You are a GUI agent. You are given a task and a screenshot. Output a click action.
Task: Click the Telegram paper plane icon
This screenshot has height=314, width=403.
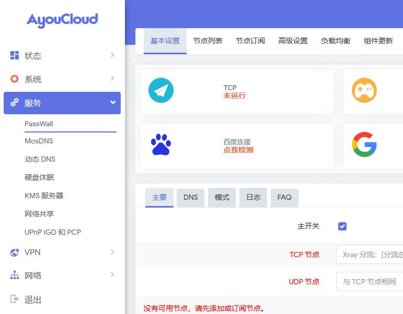160,91
